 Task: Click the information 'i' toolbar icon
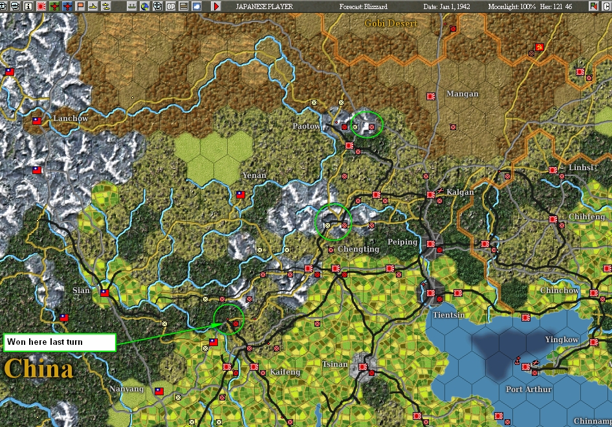pos(28,6)
